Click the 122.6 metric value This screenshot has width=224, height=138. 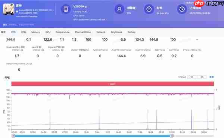click(x=48, y=40)
